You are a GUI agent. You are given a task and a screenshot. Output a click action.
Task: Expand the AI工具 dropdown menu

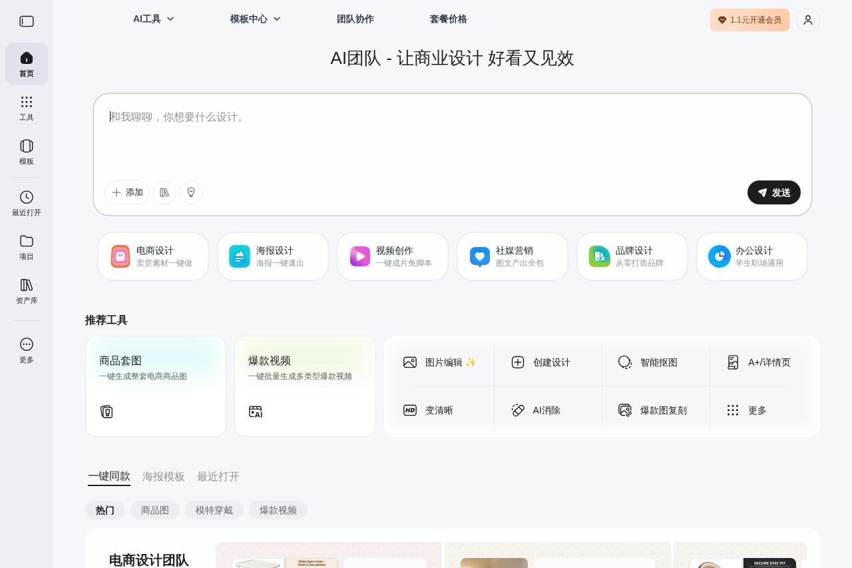(x=154, y=19)
